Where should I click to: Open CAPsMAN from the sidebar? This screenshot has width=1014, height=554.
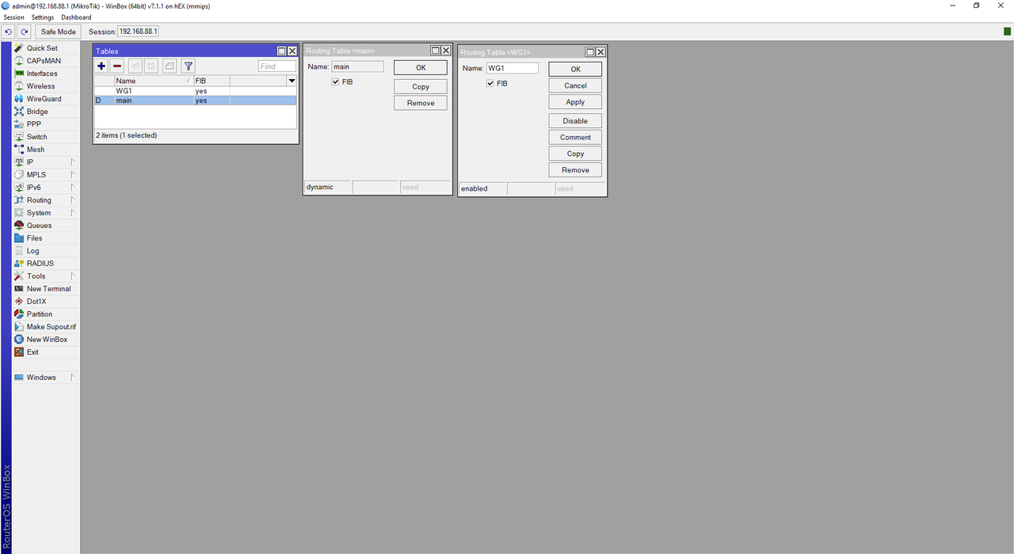click(46, 61)
